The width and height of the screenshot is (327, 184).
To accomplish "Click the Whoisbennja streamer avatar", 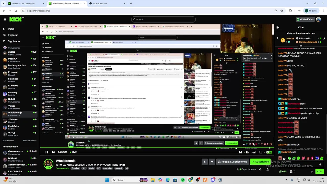I will click(48, 164).
